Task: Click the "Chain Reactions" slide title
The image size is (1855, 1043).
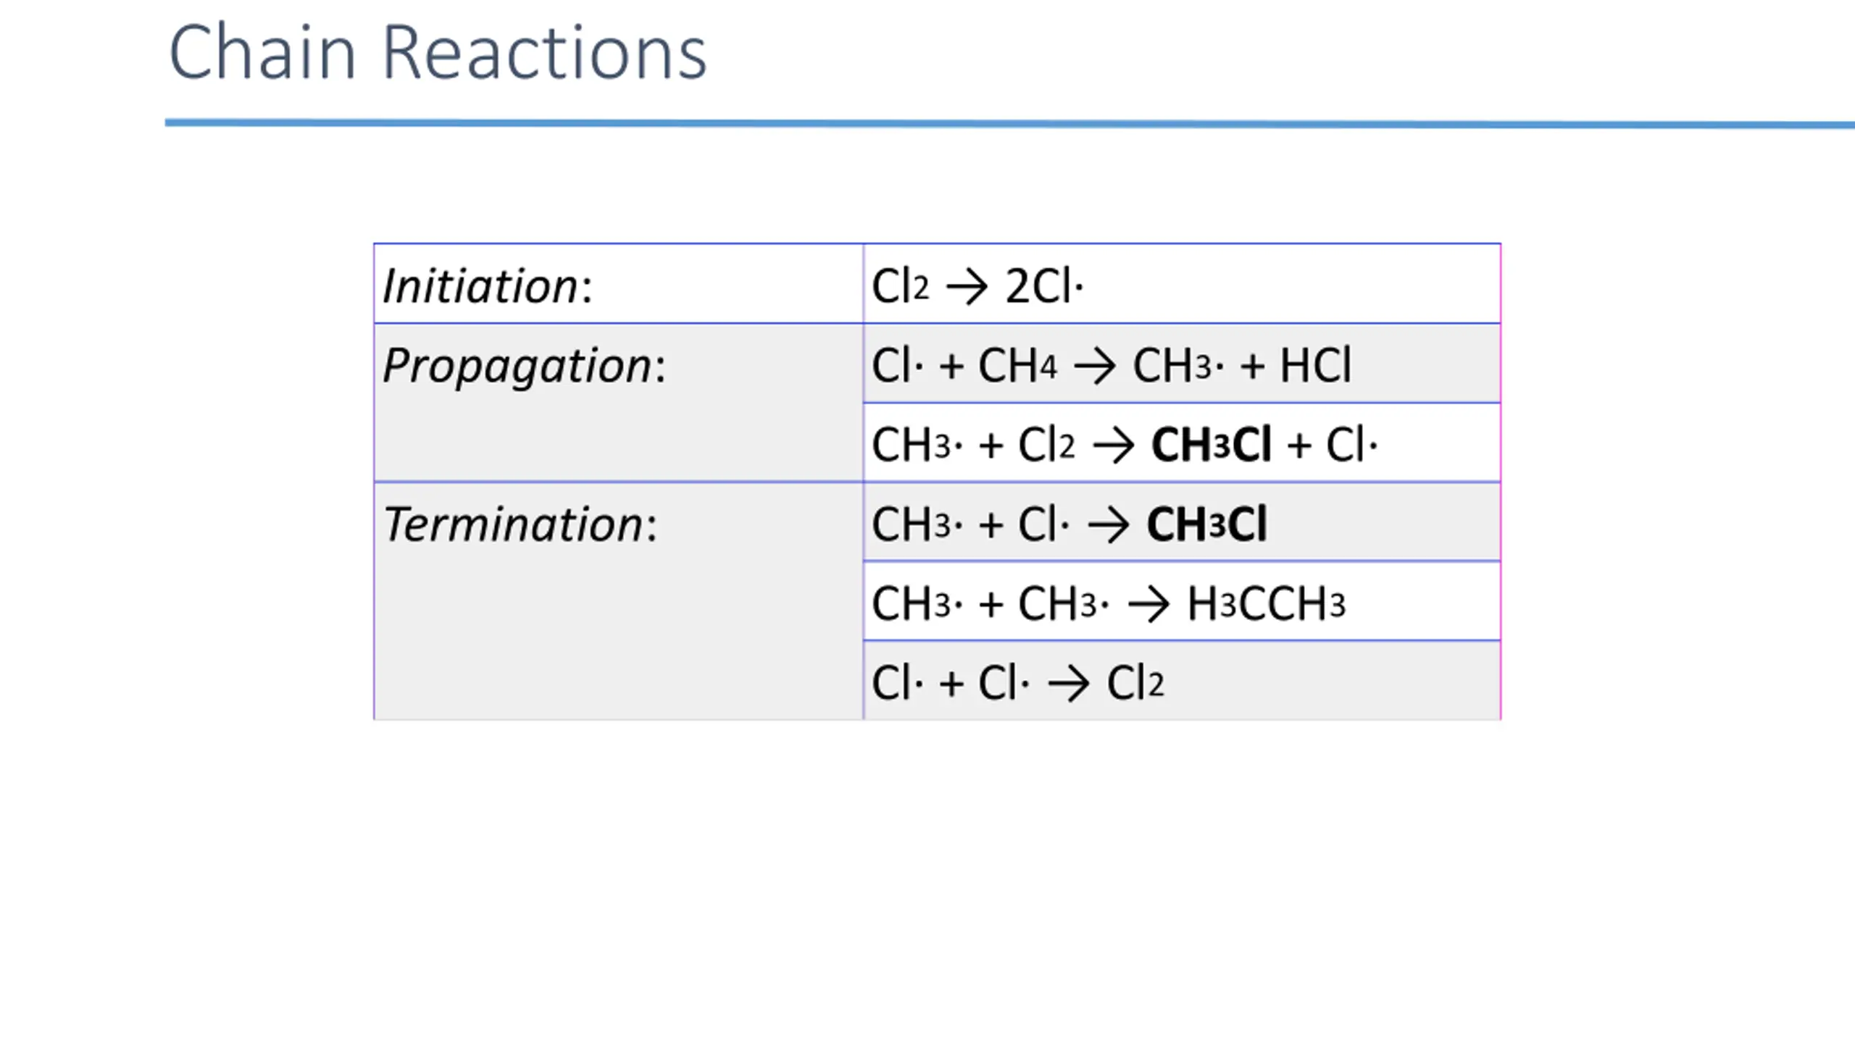Action: [437, 52]
